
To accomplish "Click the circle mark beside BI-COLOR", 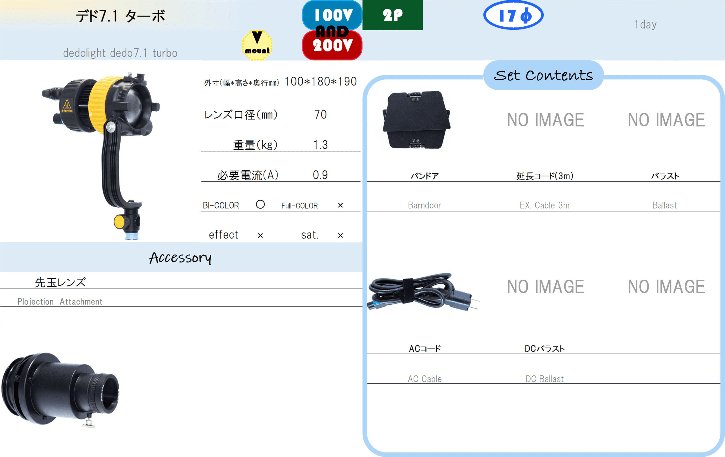I will [x=260, y=204].
